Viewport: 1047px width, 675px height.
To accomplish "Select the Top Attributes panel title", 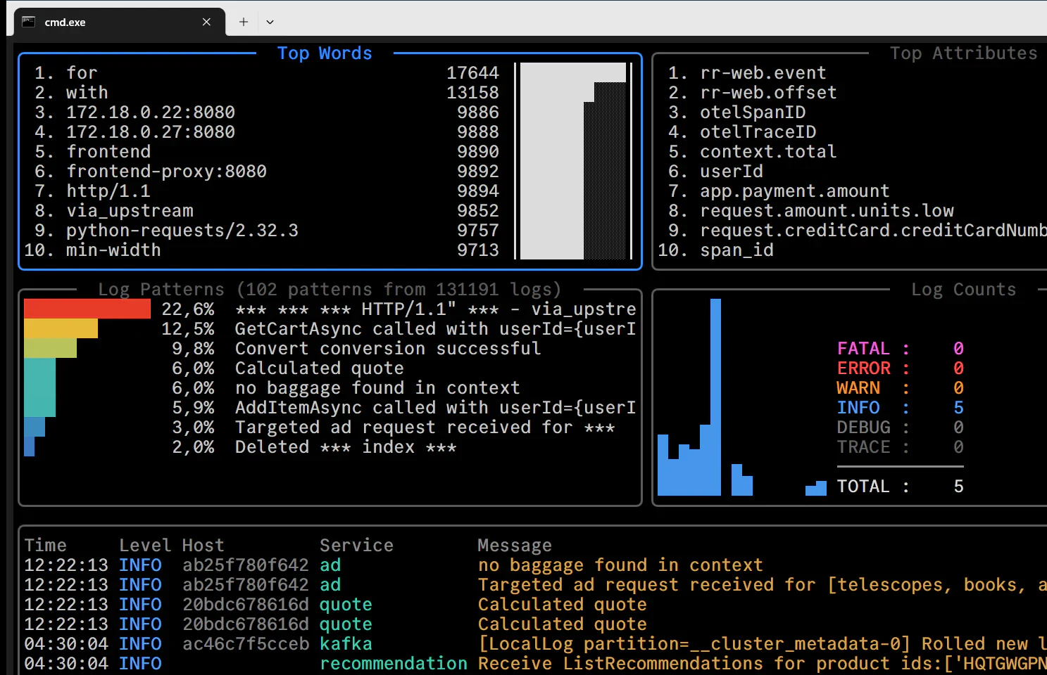I will [963, 53].
